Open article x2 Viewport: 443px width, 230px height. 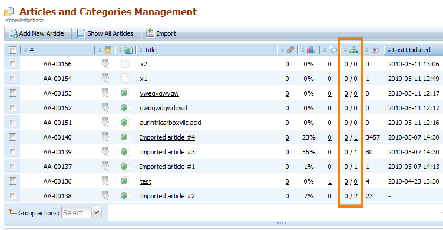(x=144, y=64)
